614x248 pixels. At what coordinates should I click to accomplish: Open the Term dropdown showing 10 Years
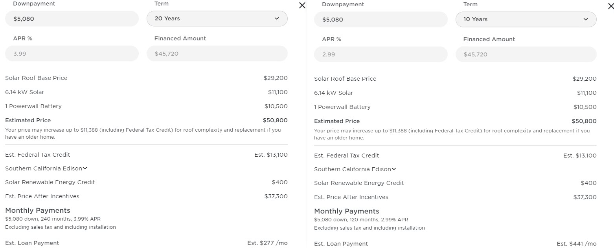526,19
